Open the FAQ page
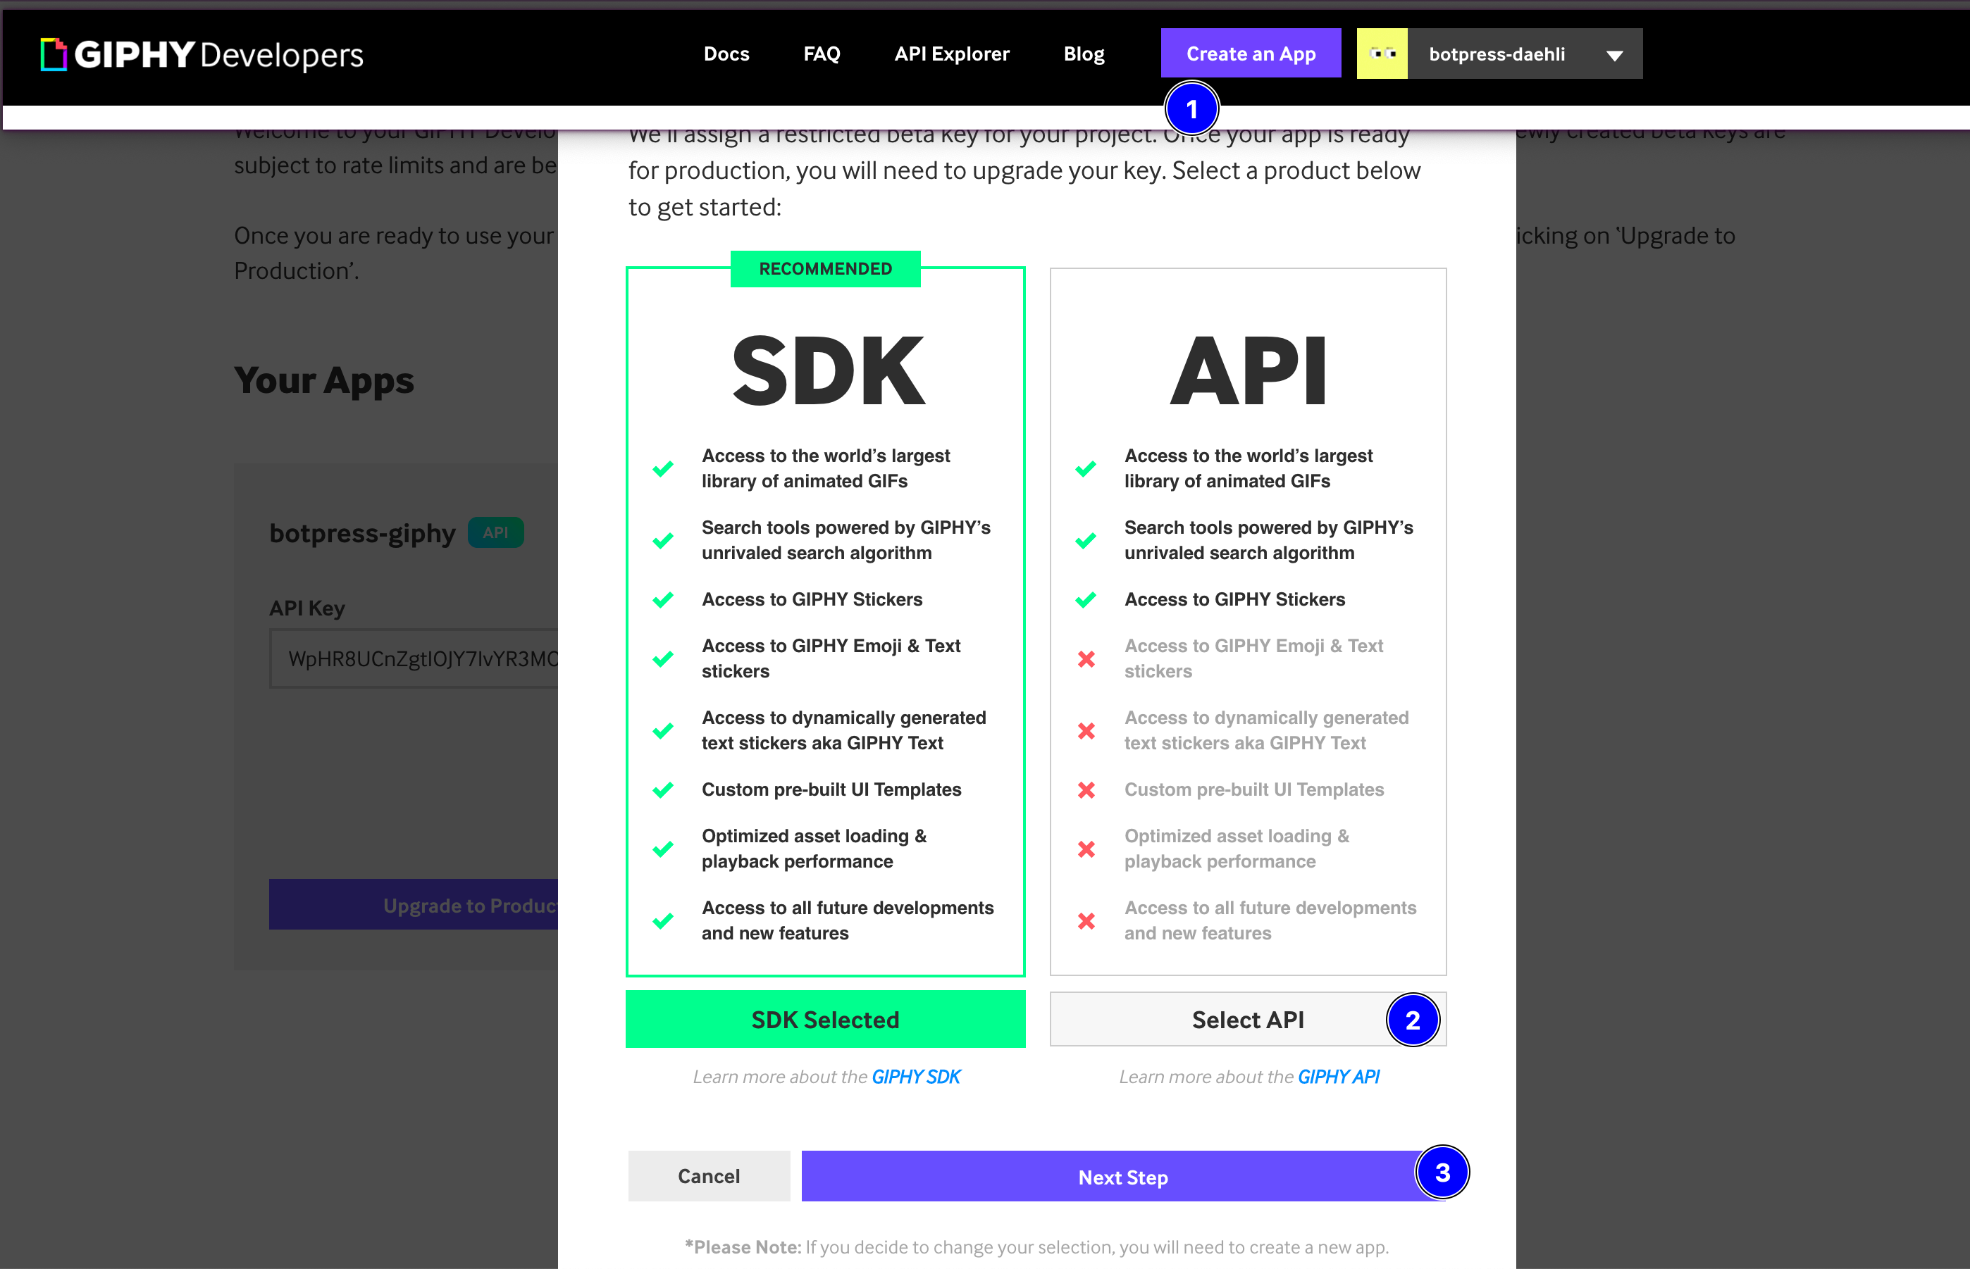 tap(822, 54)
